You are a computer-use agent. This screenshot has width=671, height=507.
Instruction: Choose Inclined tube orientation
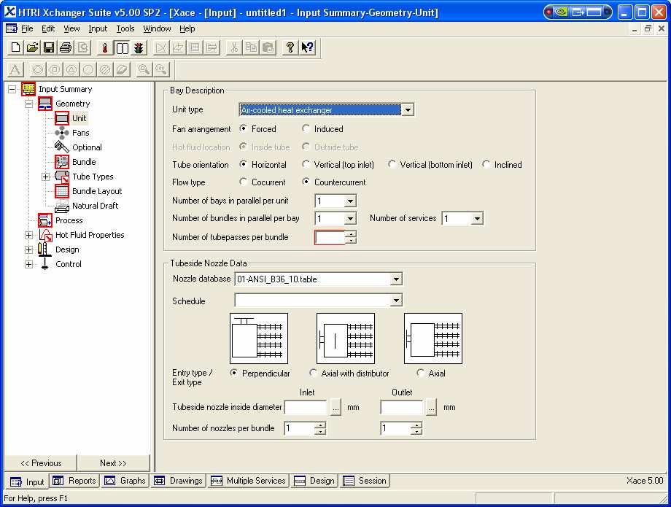(x=486, y=164)
